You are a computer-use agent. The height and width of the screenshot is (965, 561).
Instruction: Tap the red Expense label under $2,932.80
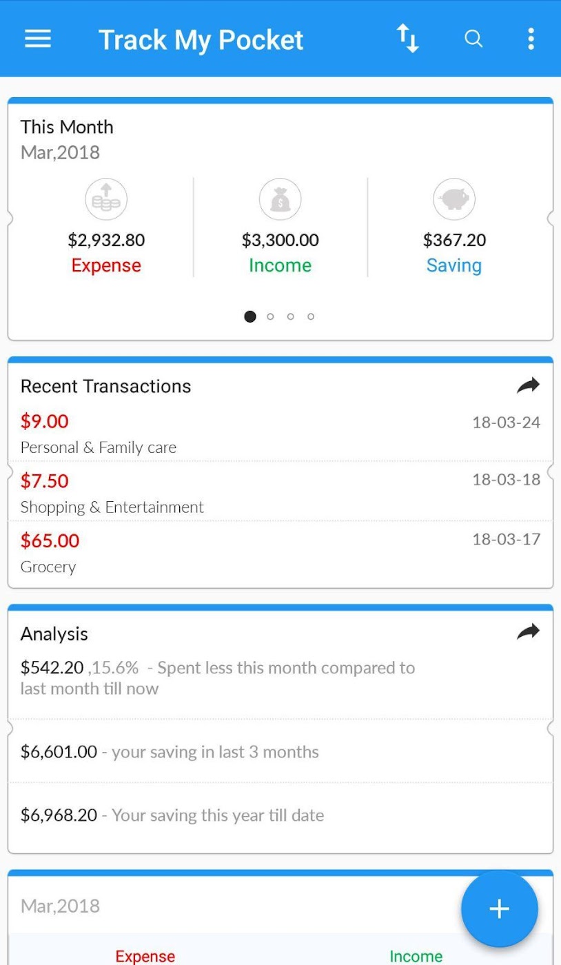pos(106,265)
